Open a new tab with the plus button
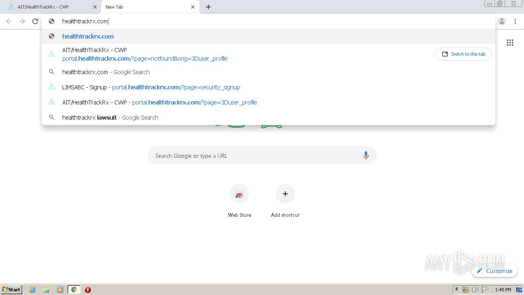 (x=208, y=7)
